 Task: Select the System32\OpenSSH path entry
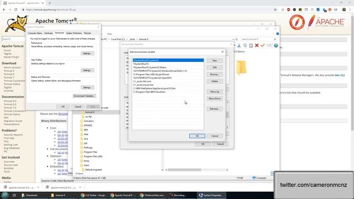(168, 78)
